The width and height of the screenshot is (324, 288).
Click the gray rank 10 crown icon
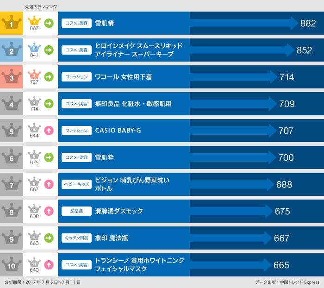[x=12, y=265]
